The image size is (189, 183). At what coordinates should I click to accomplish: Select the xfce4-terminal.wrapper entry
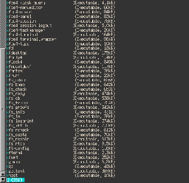click(x=61, y=39)
